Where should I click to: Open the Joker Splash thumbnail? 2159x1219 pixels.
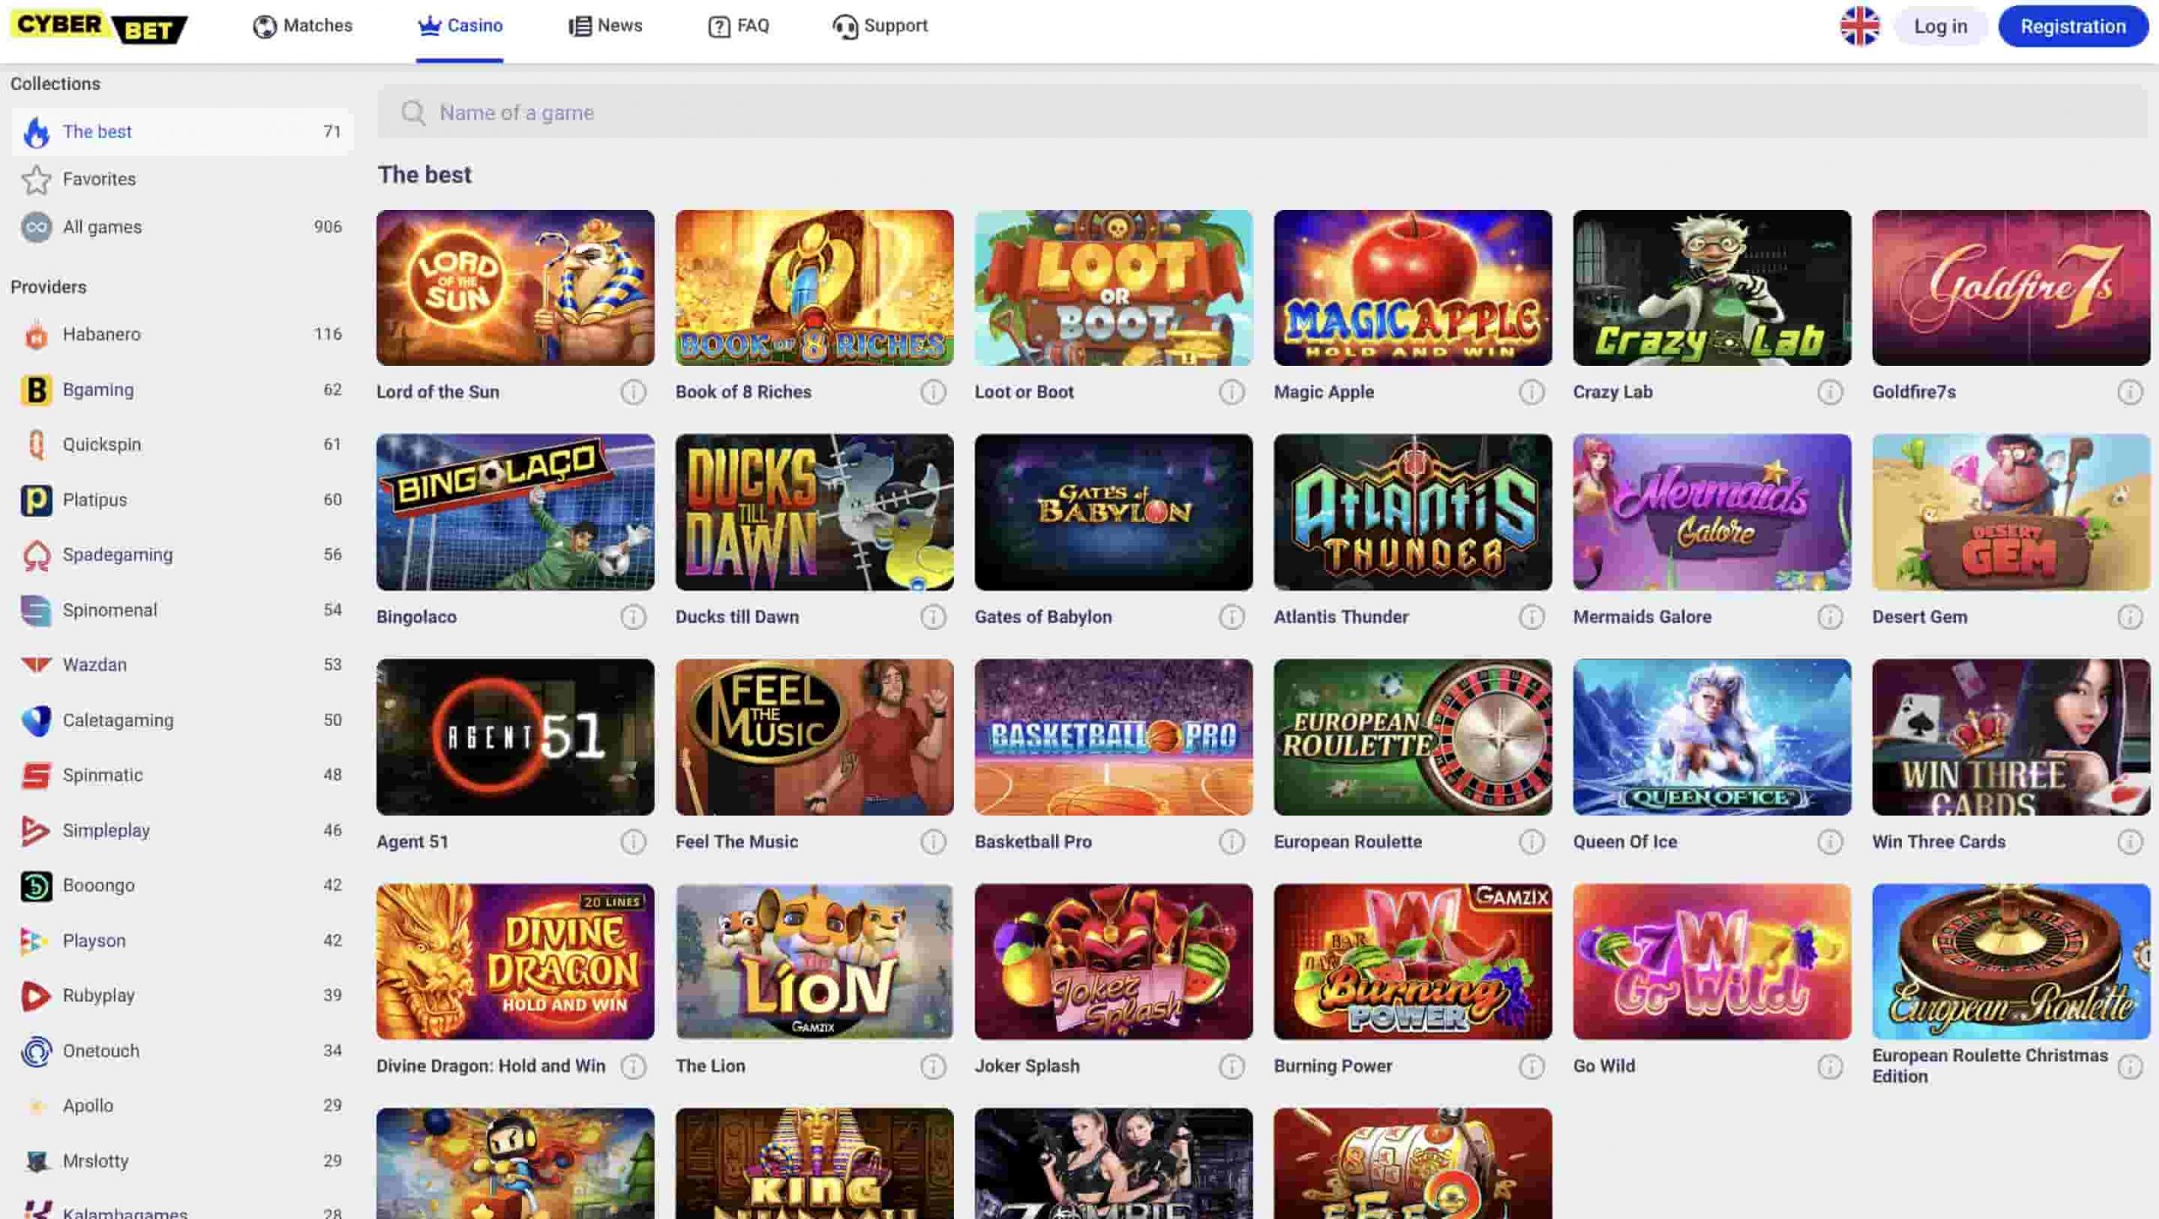pyautogui.click(x=1113, y=962)
